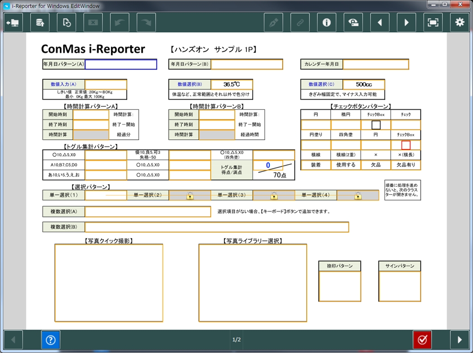
Task: Click the database upload save icon
Action: point(40,22)
